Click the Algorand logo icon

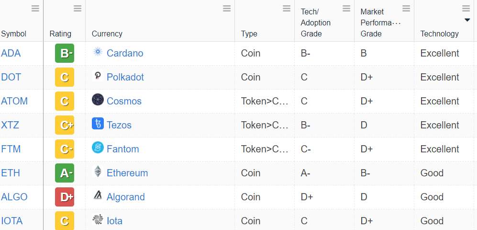(98, 196)
